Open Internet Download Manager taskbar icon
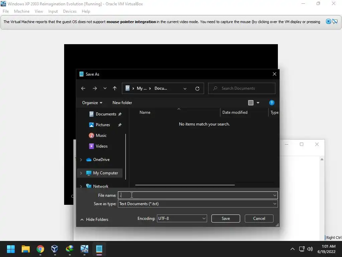This screenshot has width=342, height=257. pos(69,249)
